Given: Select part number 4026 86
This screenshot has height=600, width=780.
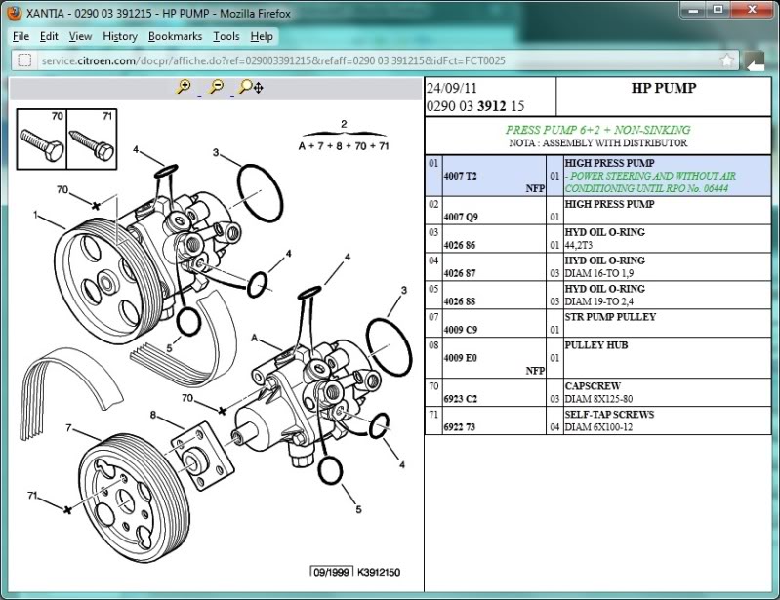Looking at the screenshot, I should tap(460, 245).
